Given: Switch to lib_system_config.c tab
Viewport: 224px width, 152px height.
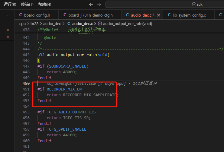Looking at the screenshot, I should [189, 15].
